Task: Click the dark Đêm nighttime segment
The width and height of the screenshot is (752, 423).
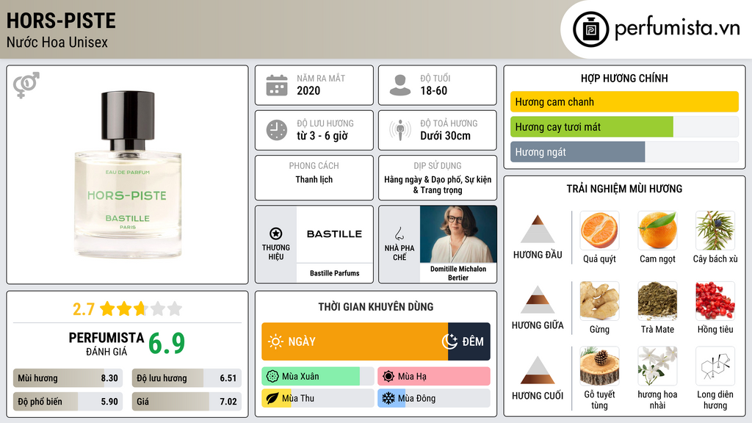Action: pyautogui.click(x=469, y=341)
